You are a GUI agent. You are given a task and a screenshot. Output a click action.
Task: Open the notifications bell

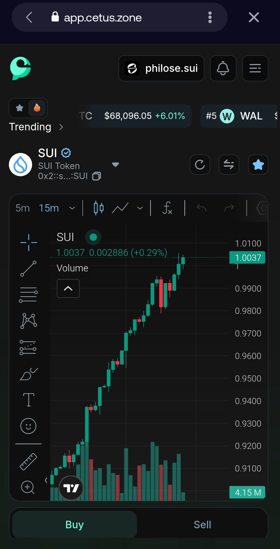pyautogui.click(x=223, y=68)
